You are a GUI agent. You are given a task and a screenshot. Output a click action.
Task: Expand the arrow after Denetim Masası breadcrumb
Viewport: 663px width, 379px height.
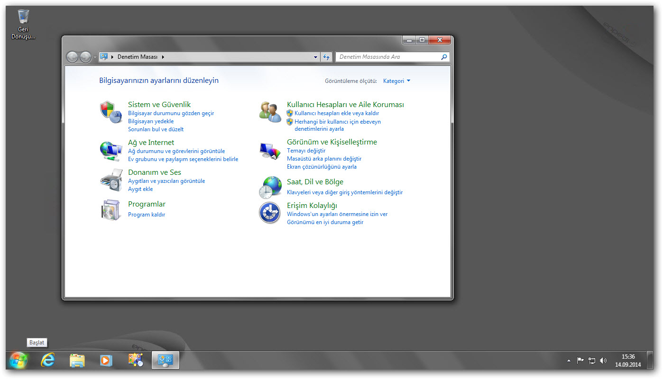(163, 57)
